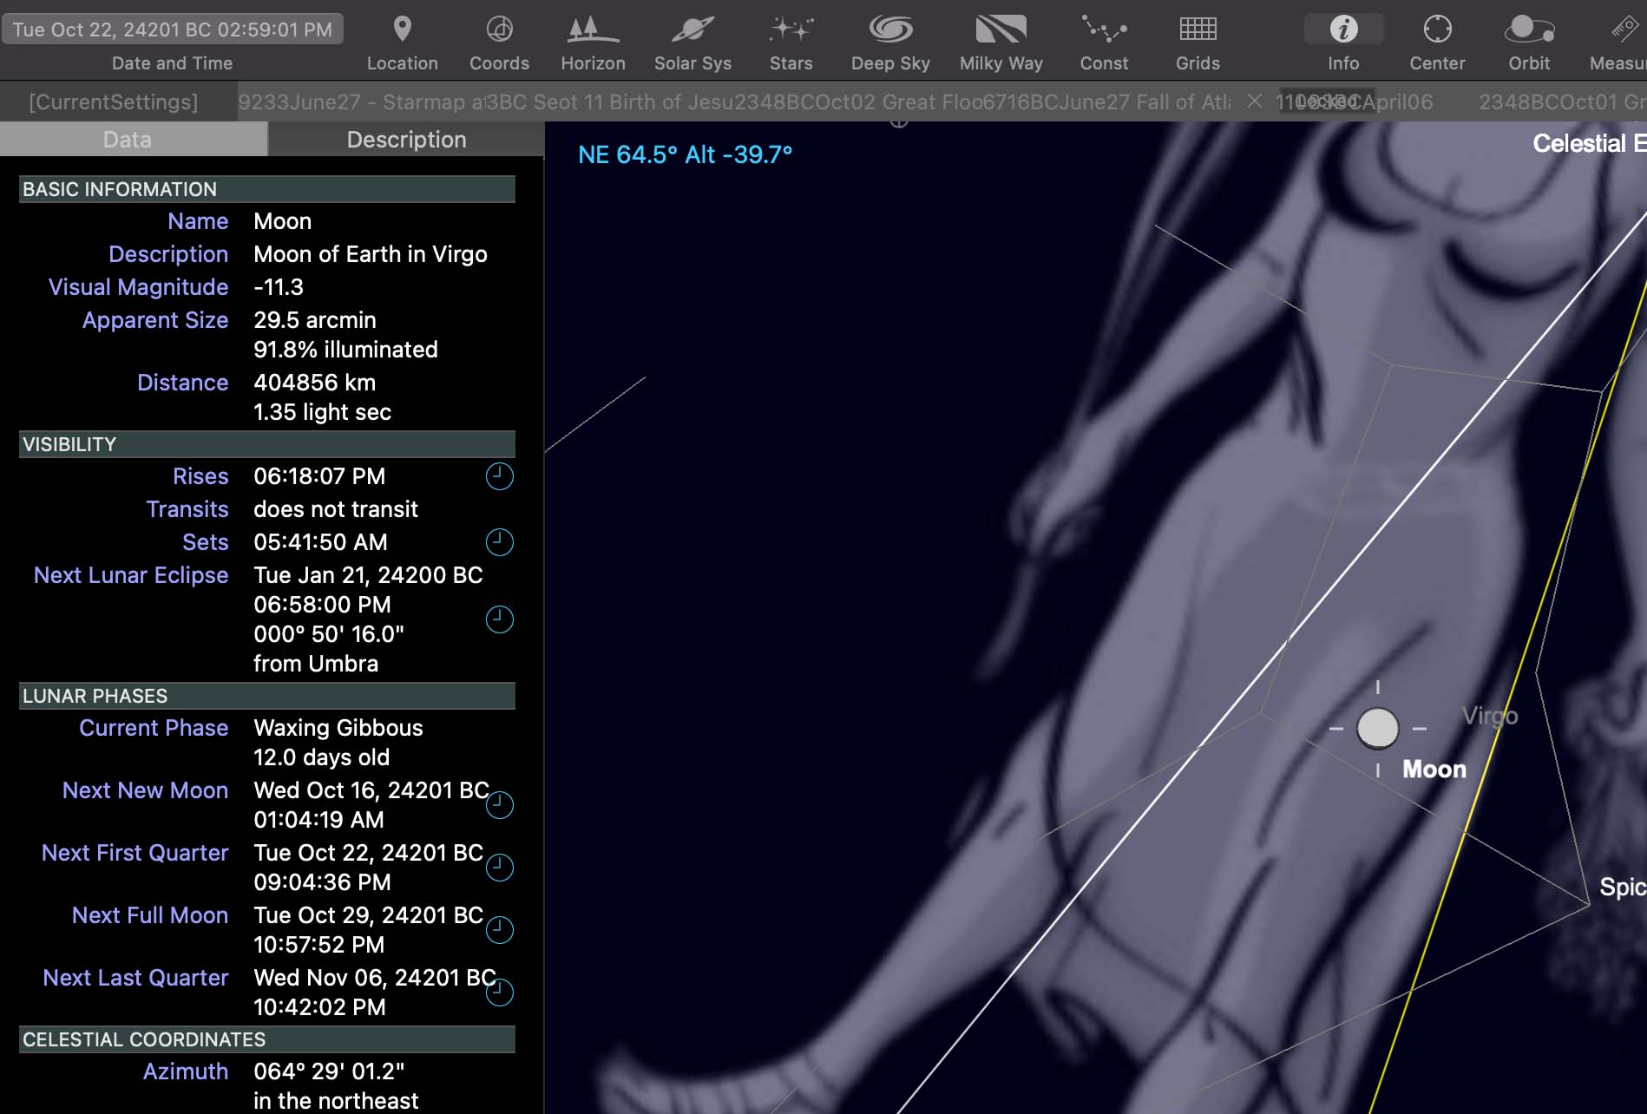Click the Celestial Equator label
Image resolution: width=1647 pixels, height=1114 pixels.
pyautogui.click(x=1590, y=143)
